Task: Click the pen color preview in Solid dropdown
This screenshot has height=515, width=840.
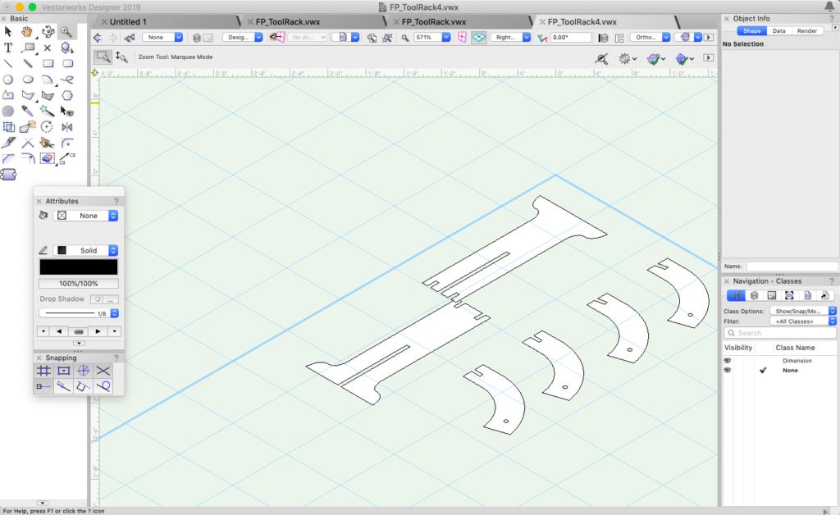Action: pyautogui.click(x=62, y=251)
